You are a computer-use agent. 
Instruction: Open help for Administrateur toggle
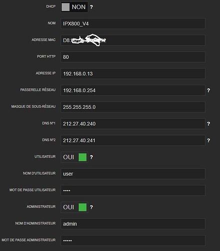pos(91,207)
